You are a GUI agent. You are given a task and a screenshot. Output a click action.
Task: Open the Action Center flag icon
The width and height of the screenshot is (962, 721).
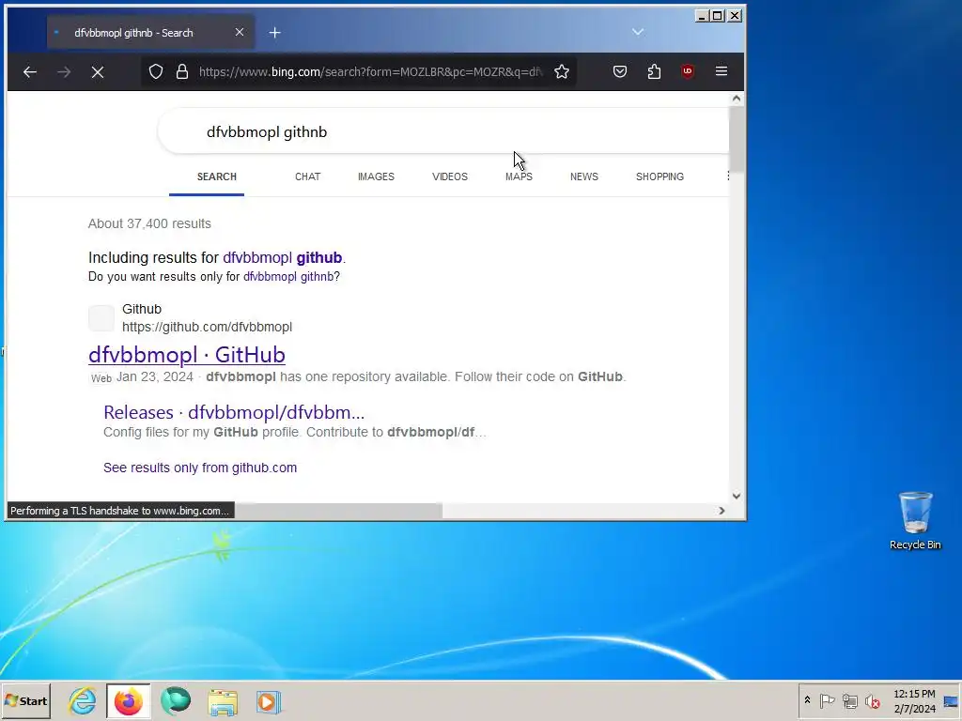pos(827,700)
